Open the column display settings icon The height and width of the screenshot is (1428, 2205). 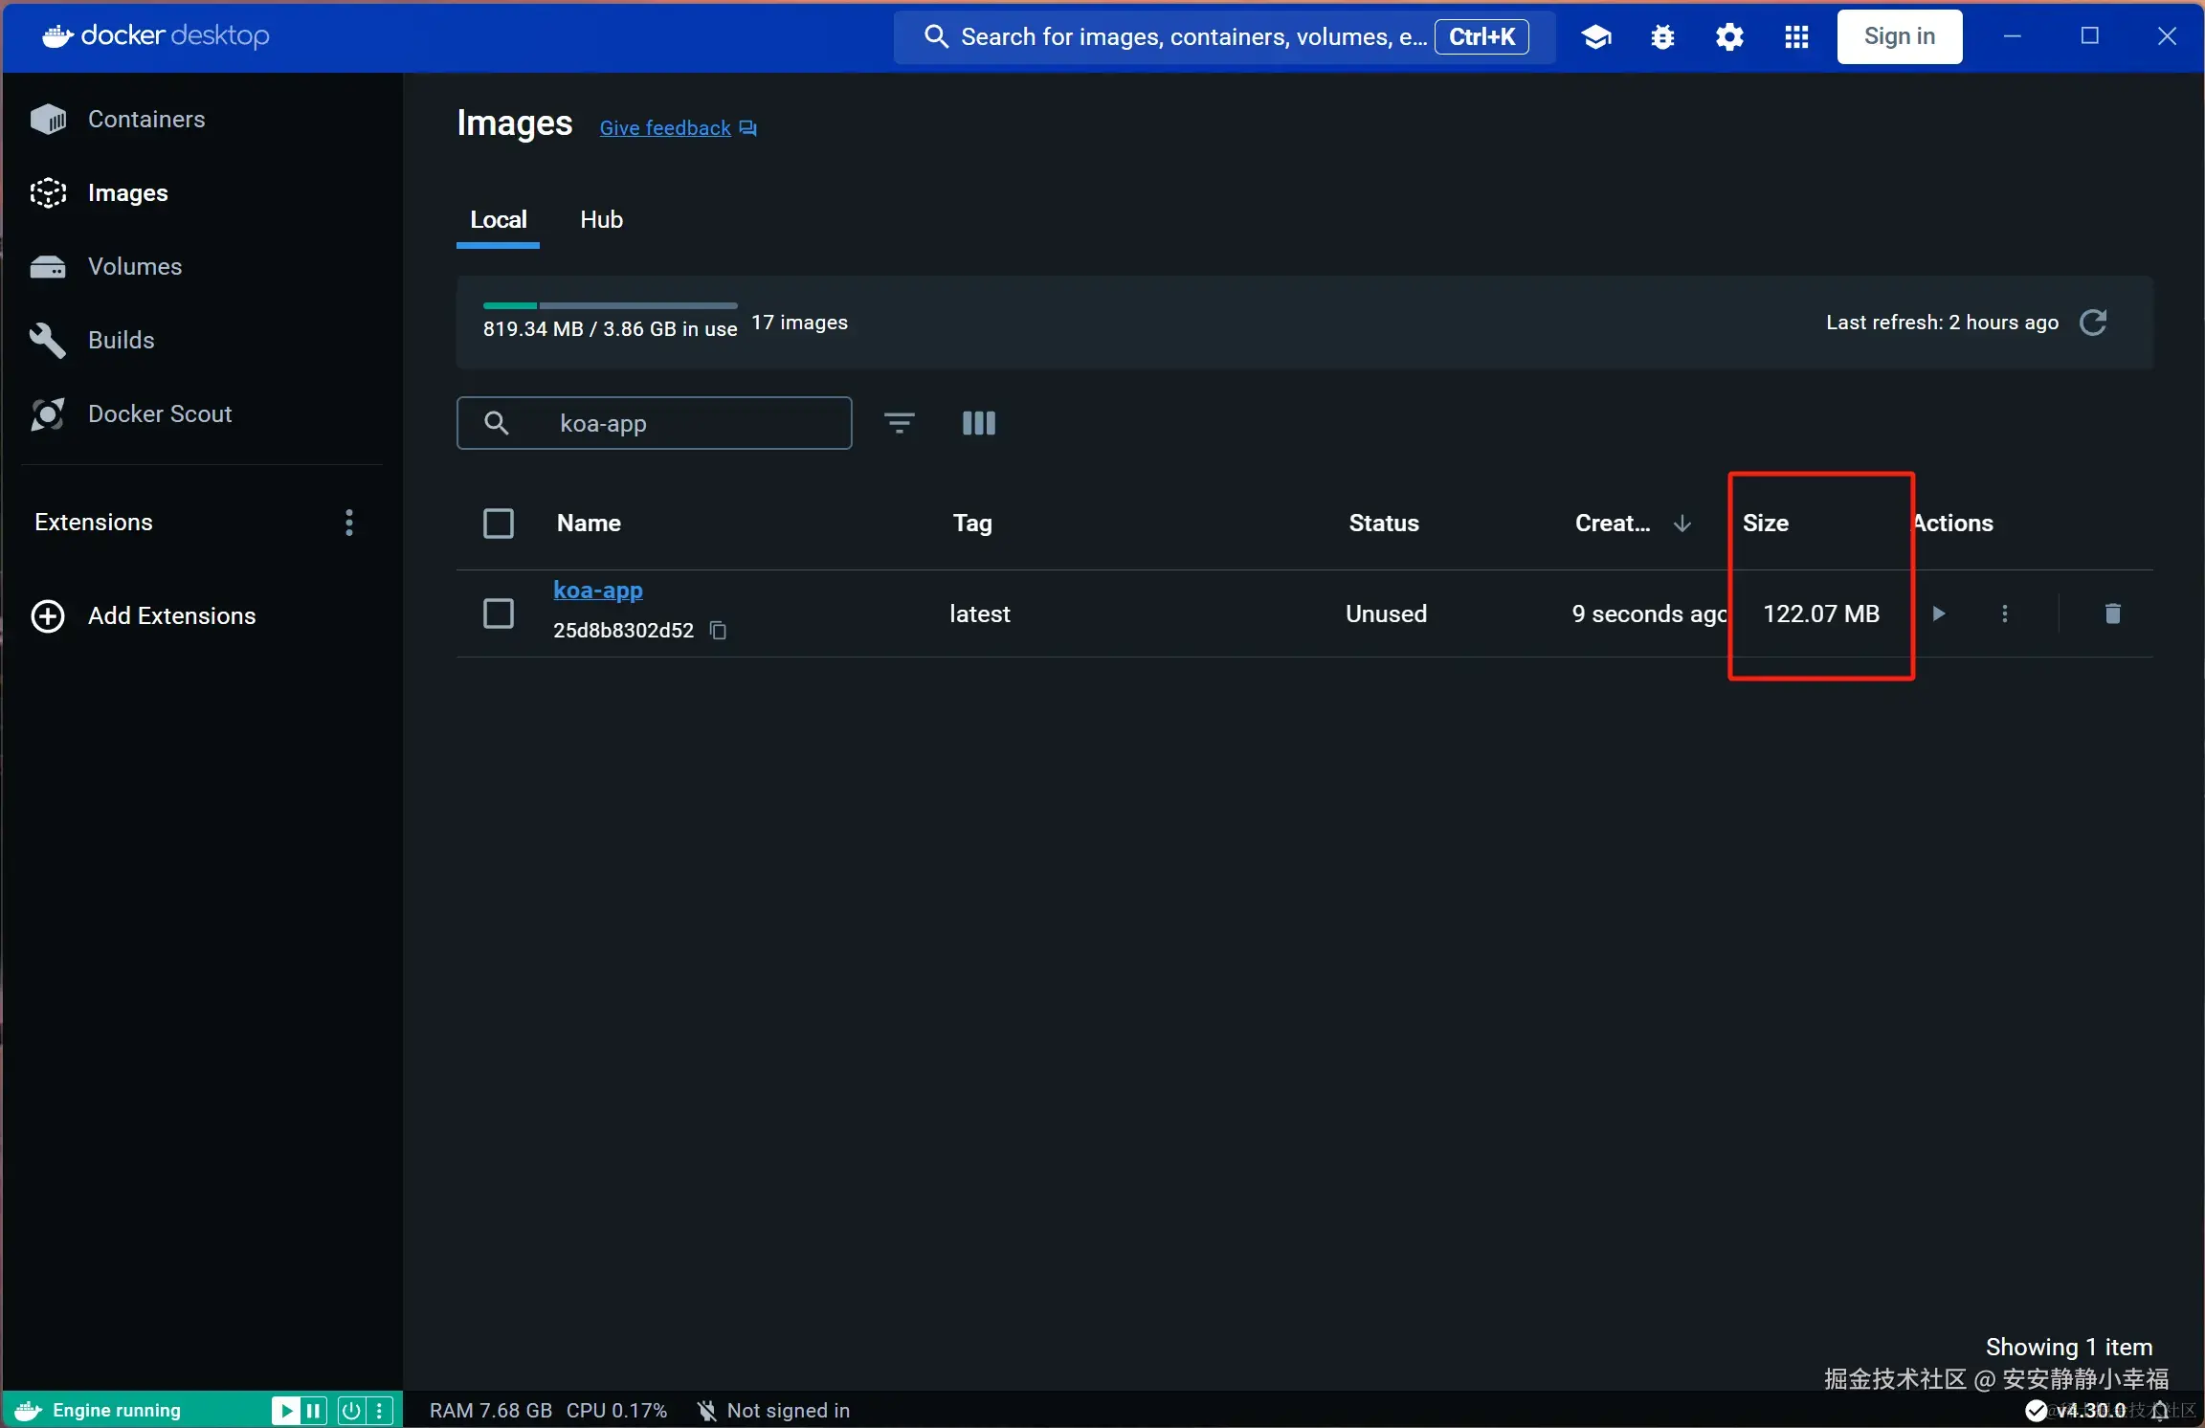pos(978,423)
